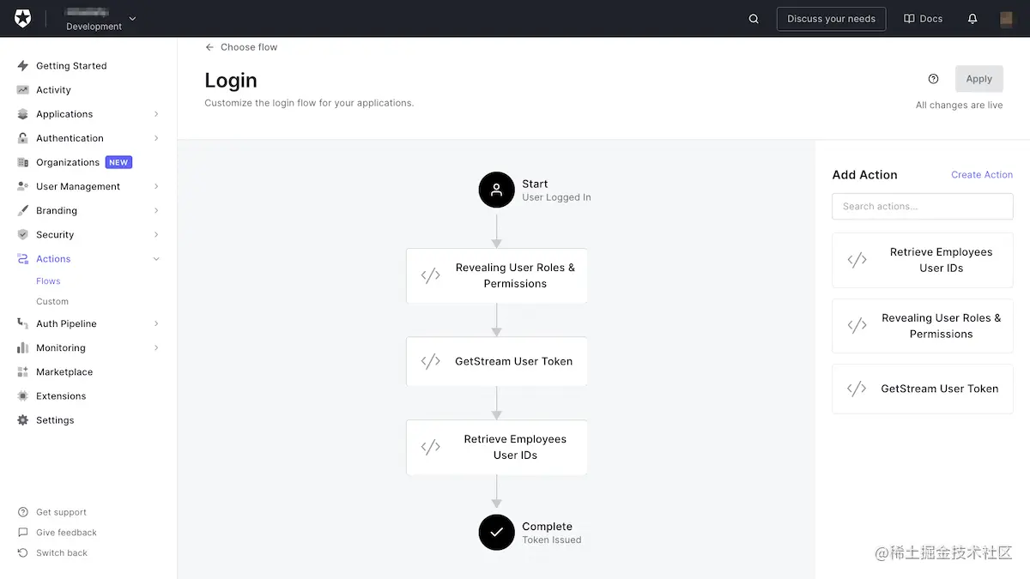Click the Monitoring bar-chart sidebar icon
1030x579 pixels.
(x=21, y=347)
